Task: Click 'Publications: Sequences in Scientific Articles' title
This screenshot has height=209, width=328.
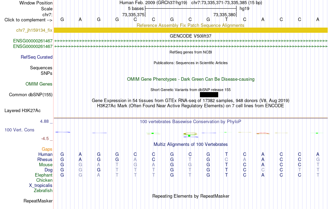Action: pyautogui.click(x=191, y=63)
